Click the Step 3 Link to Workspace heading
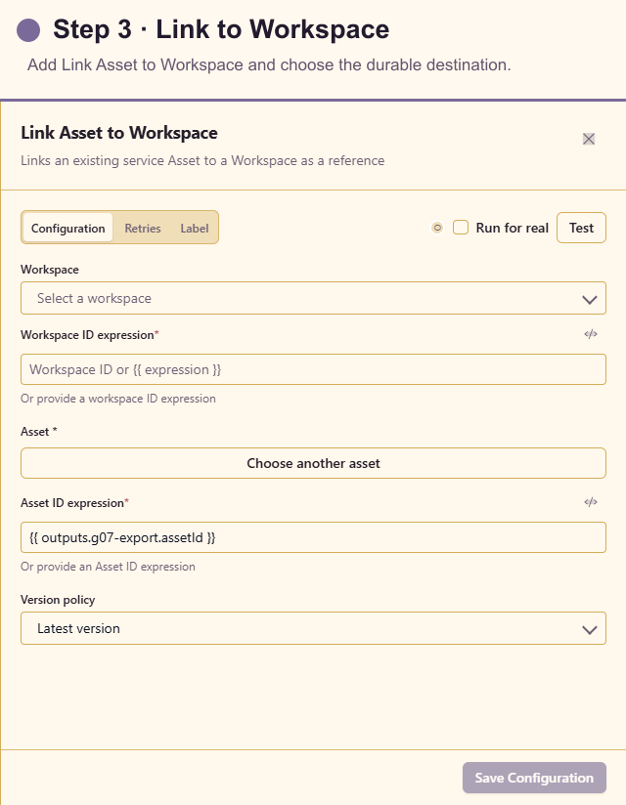This screenshot has width=626, height=805. 221,29
